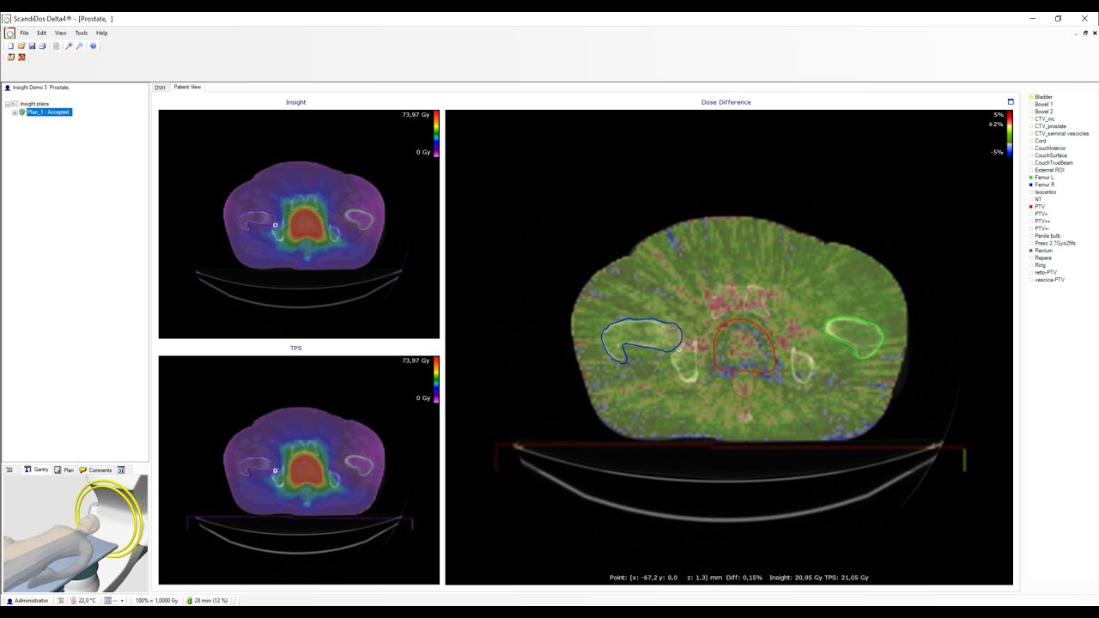Click the patient icon next to Insight Demo 3

click(8, 88)
